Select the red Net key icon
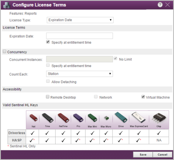The image size is (174, 160). point(34,118)
